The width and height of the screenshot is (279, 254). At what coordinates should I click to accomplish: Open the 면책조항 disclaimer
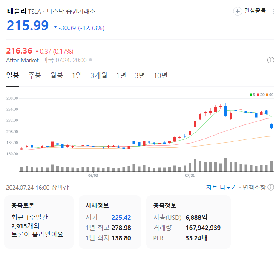(254, 187)
